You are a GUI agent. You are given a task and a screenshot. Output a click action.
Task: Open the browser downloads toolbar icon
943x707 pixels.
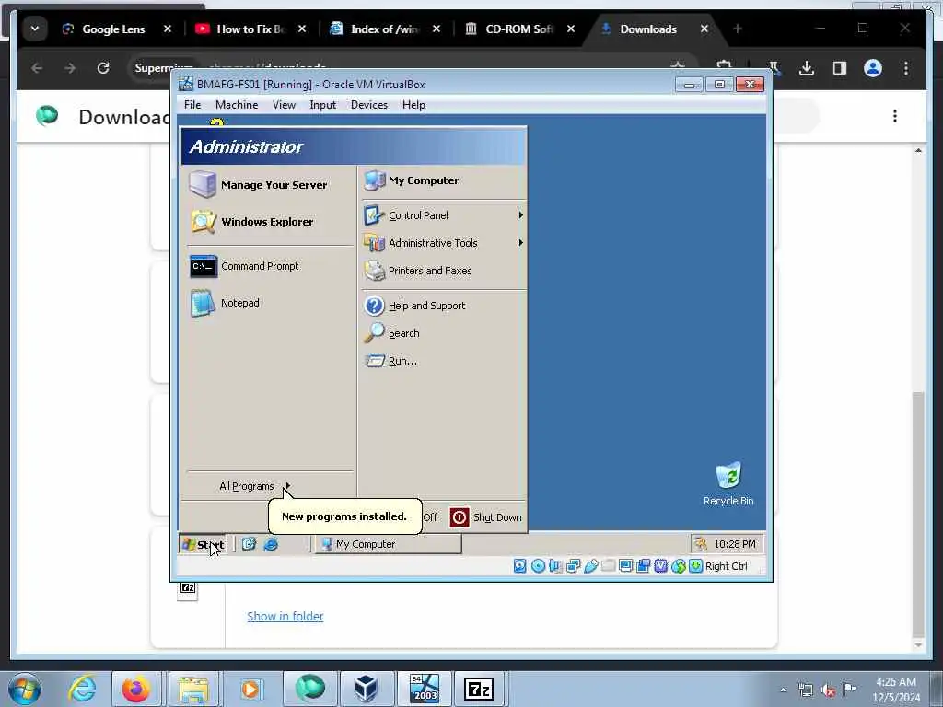(807, 68)
